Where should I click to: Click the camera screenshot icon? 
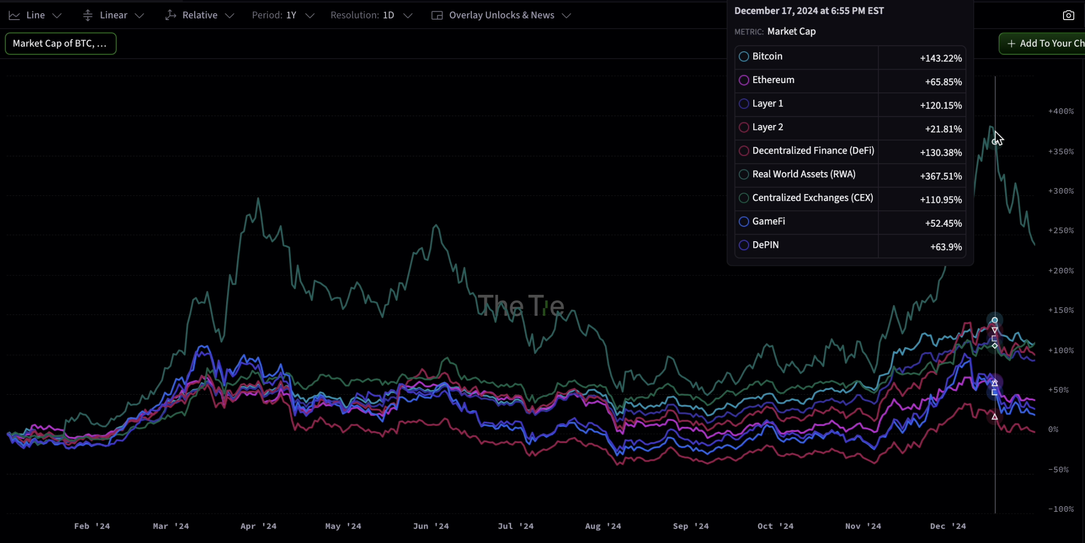point(1068,15)
